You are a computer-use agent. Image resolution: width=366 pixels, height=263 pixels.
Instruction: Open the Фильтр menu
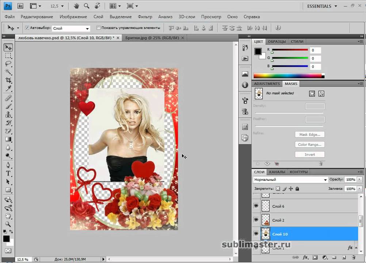(x=145, y=17)
